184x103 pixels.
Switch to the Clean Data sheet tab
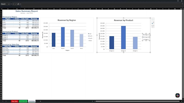pyautogui.click(x=23, y=101)
